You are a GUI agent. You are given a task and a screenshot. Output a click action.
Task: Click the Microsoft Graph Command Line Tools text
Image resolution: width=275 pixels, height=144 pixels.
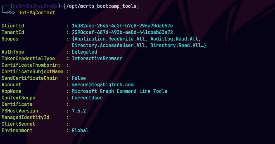(x=120, y=91)
